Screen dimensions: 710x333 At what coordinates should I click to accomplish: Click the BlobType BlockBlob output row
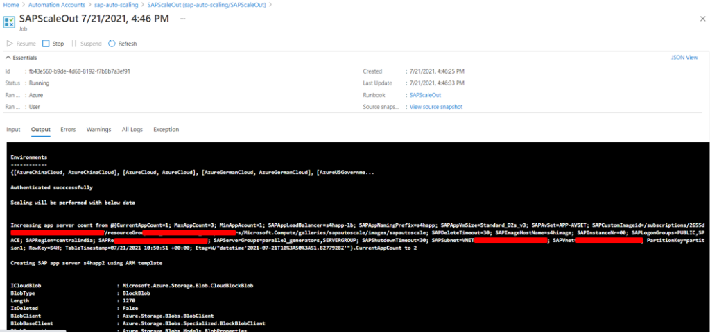point(80,293)
